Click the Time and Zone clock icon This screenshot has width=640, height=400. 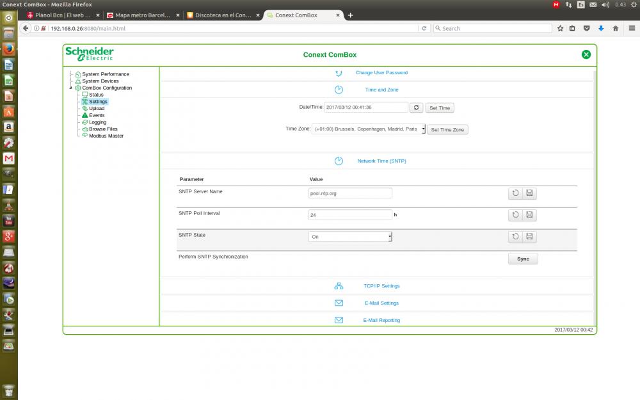click(339, 90)
